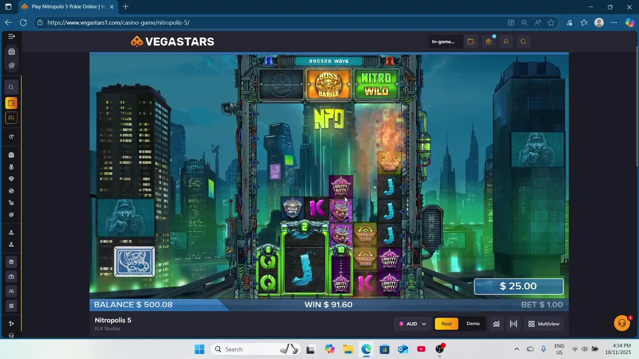Add page to favorites star icon
This screenshot has width=639, height=359.
pos(551,22)
